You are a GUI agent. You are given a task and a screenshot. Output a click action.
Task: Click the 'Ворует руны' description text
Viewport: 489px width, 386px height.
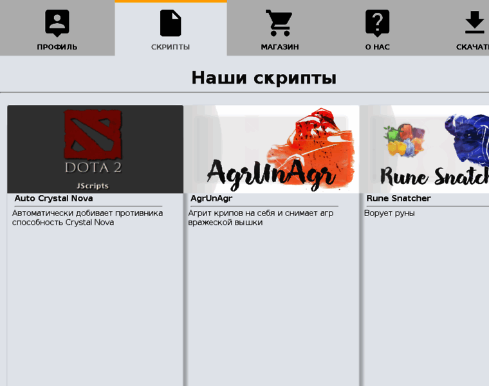point(389,214)
